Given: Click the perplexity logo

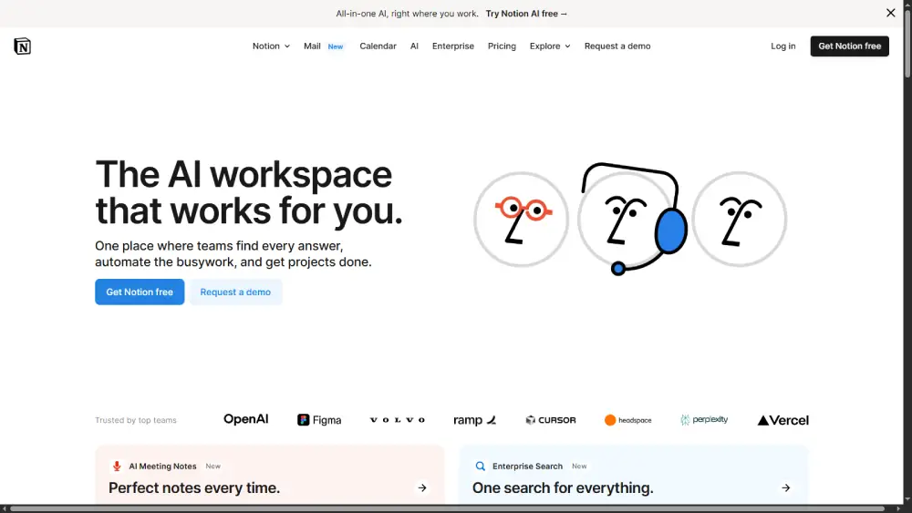Looking at the screenshot, I should pyautogui.click(x=704, y=419).
